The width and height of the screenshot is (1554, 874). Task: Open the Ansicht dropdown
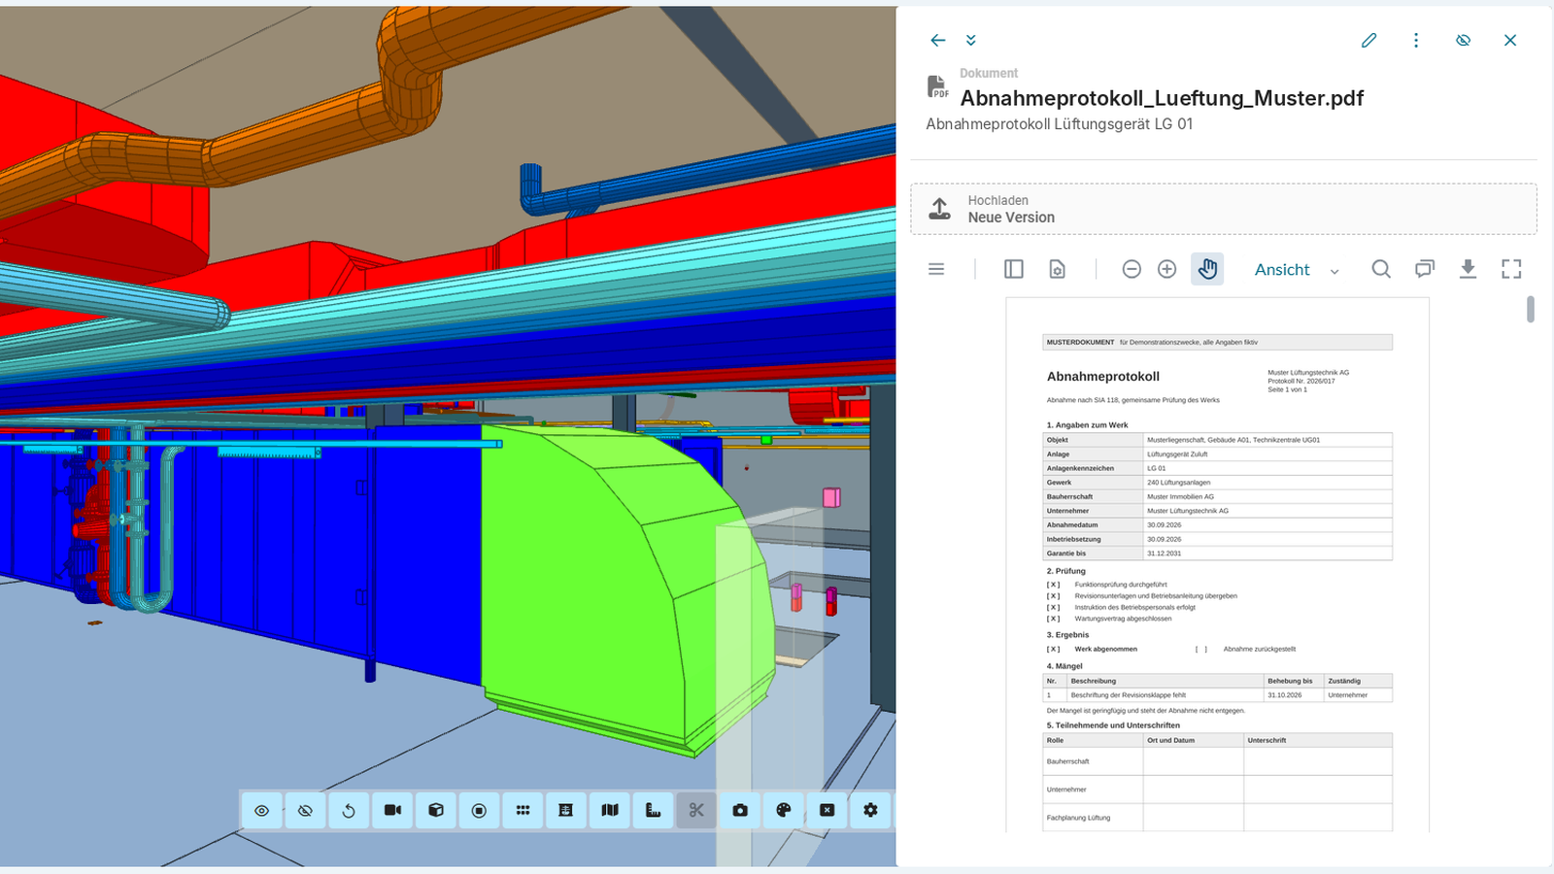1282,270
